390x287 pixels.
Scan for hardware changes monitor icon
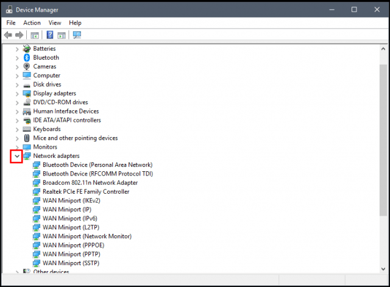point(77,35)
